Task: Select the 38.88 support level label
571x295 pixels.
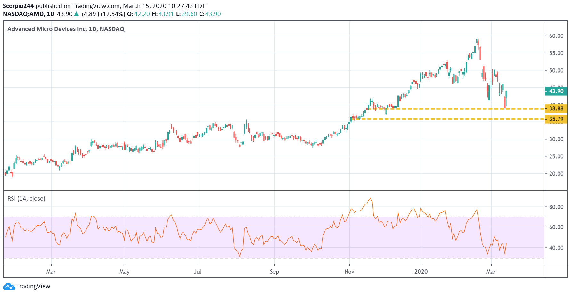Action: click(x=556, y=108)
